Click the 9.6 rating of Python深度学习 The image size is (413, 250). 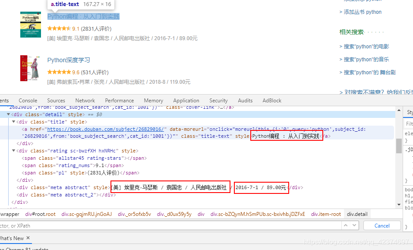coord(76,73)
